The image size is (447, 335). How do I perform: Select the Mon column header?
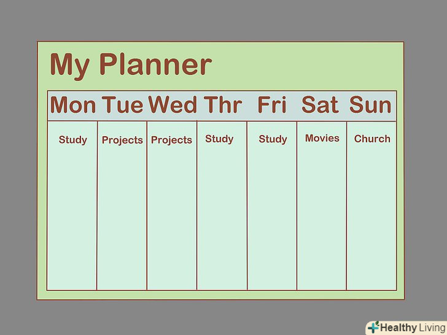(x=73, y=106)
